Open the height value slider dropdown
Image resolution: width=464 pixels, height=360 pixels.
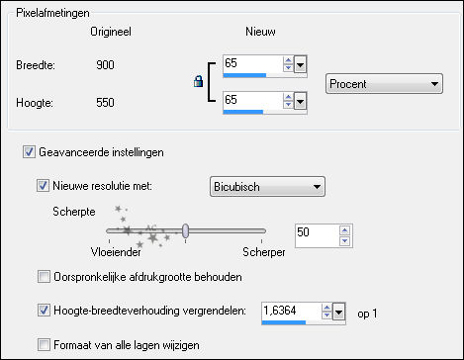click(x=300, y=101)
